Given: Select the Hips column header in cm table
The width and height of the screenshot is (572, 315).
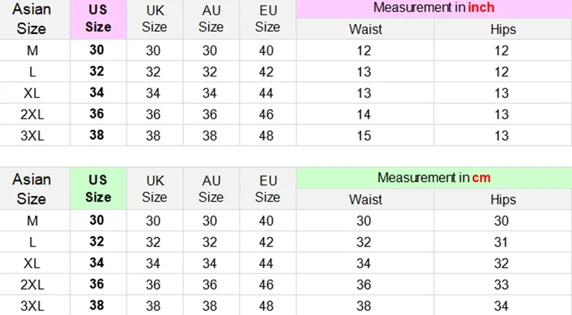Looking at the screenshot, I should [503, 199].
